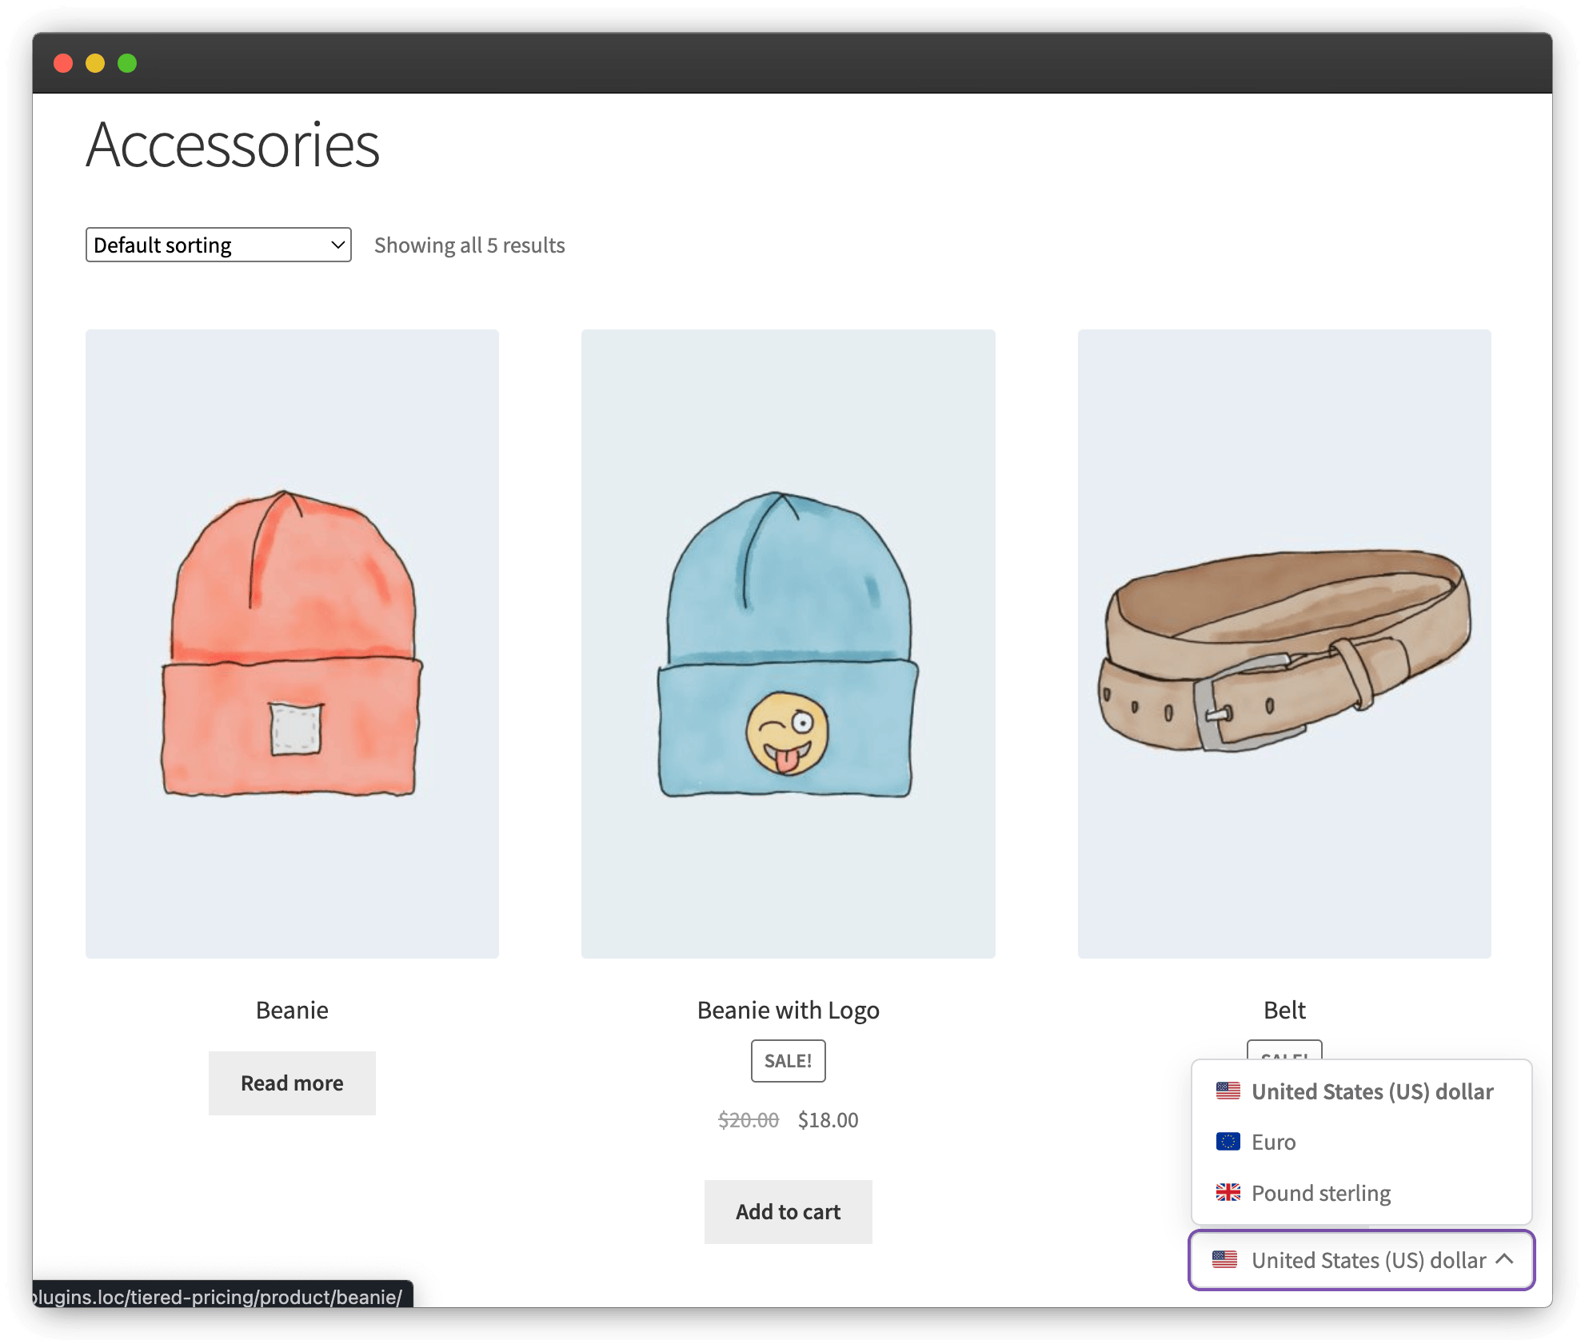The height and width of the screenshot is (1340, 1585).
Task: Click the EU flag icon beside Euro
Action: click(1228, 1142)
